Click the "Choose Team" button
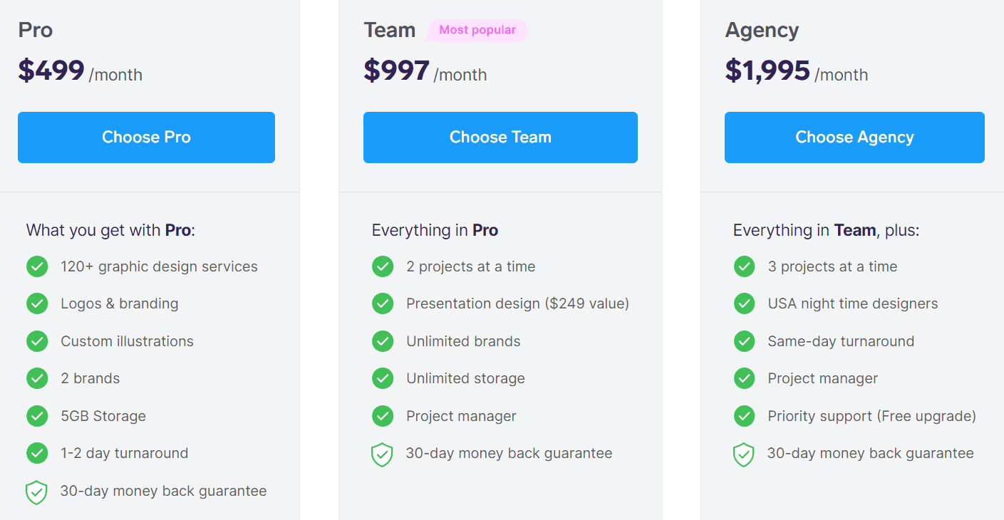 click(500, 137)
